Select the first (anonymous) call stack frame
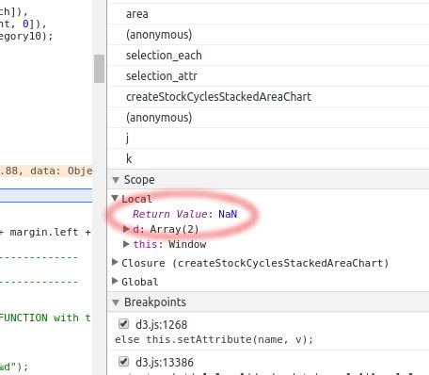This screenshot has height=375, width=429. [268, 35]
